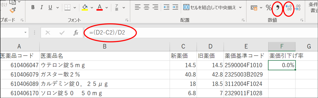Select cell with value 6.8

coord(183,93)
